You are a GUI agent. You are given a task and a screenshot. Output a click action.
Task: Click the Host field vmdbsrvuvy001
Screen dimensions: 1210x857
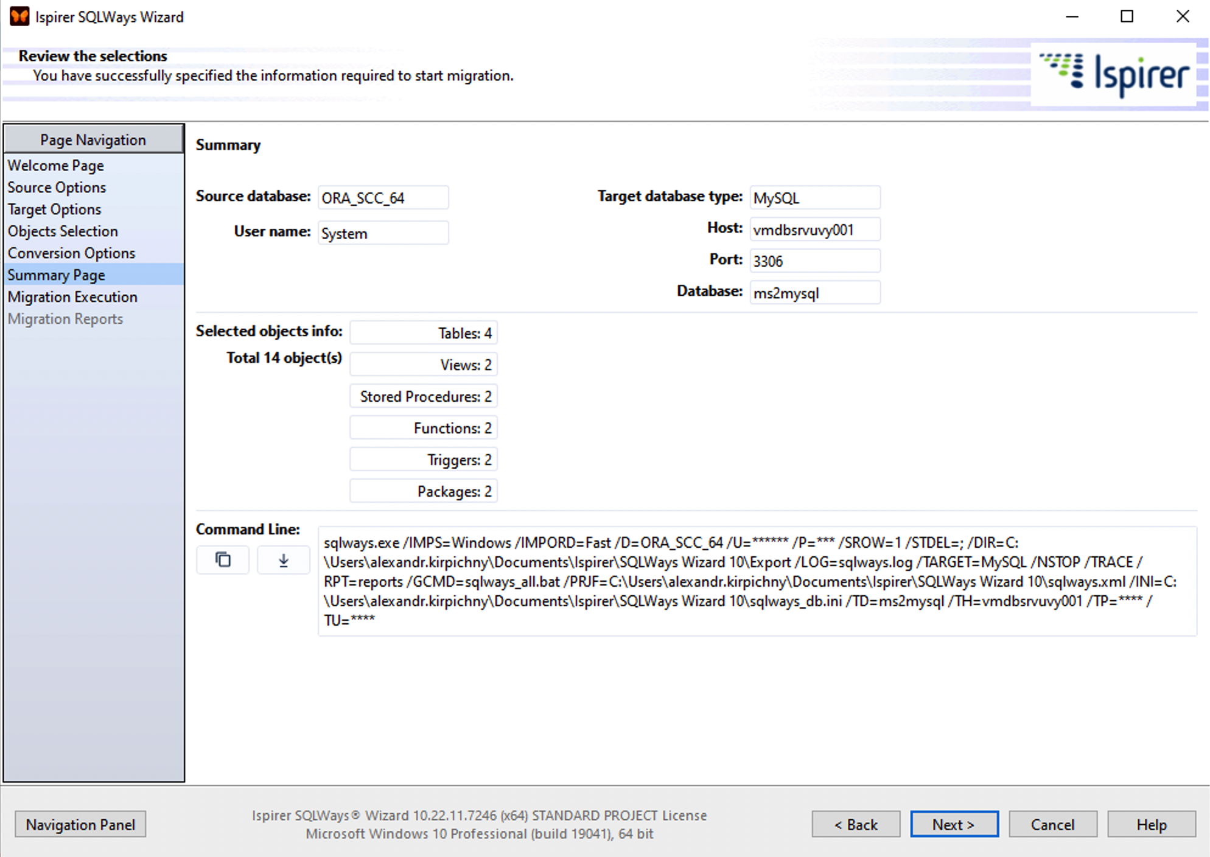814,229
